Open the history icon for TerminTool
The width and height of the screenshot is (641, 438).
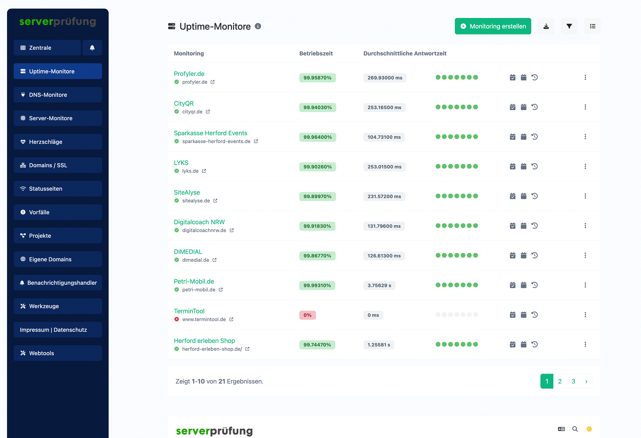point(535,315)
